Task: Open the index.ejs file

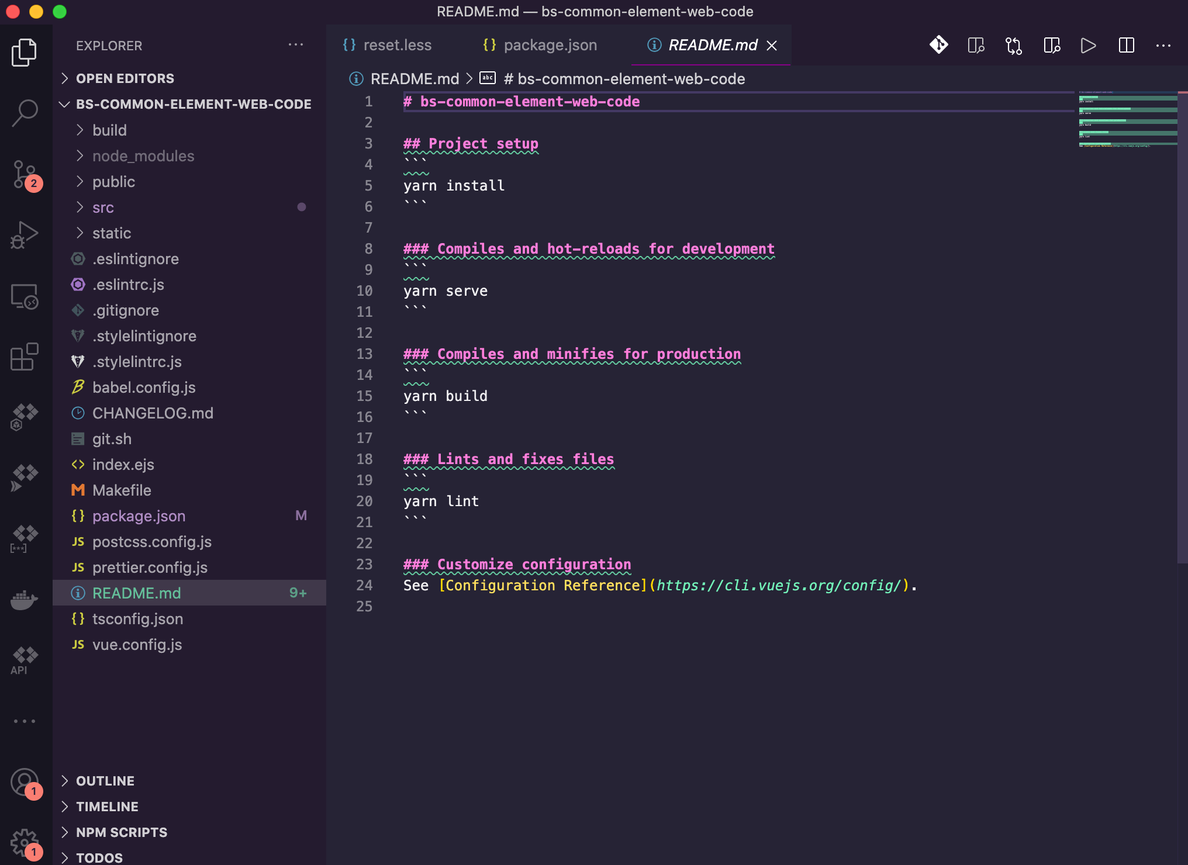Action: coord(189,464)
